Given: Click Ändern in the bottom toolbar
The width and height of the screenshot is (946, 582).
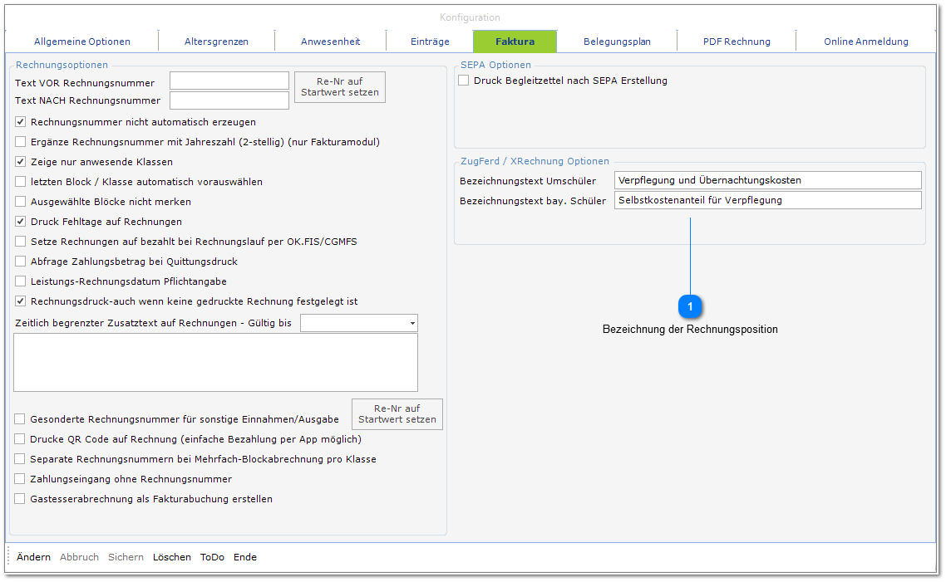Looking at the screenshot, I should coord(33,557).
